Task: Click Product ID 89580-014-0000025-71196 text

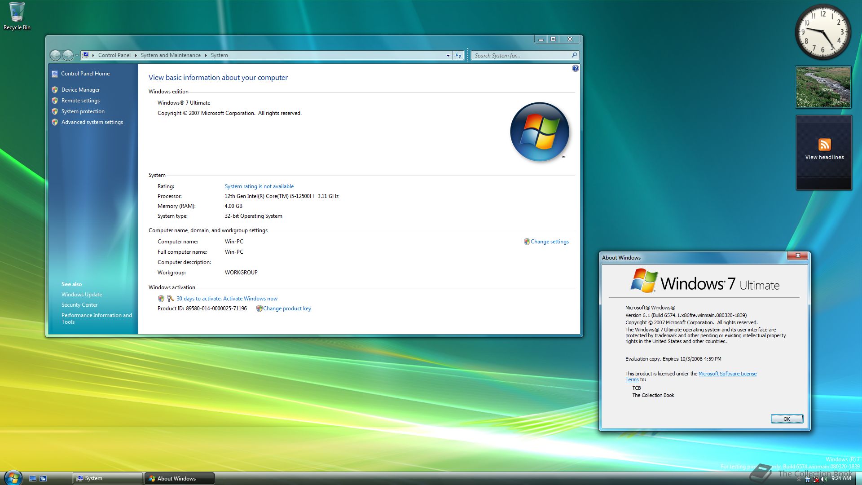Action: pyautogui.click(x=202, y=309)
